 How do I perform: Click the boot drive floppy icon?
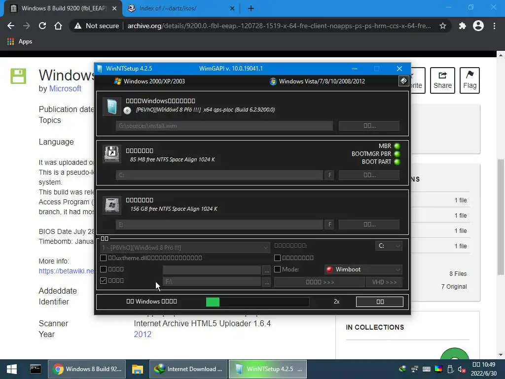(112, 154)
